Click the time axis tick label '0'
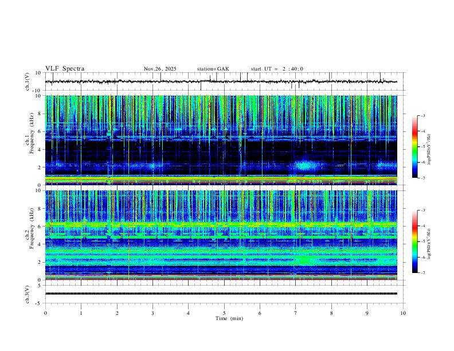 pyautogui.click(x=45, y=313)
